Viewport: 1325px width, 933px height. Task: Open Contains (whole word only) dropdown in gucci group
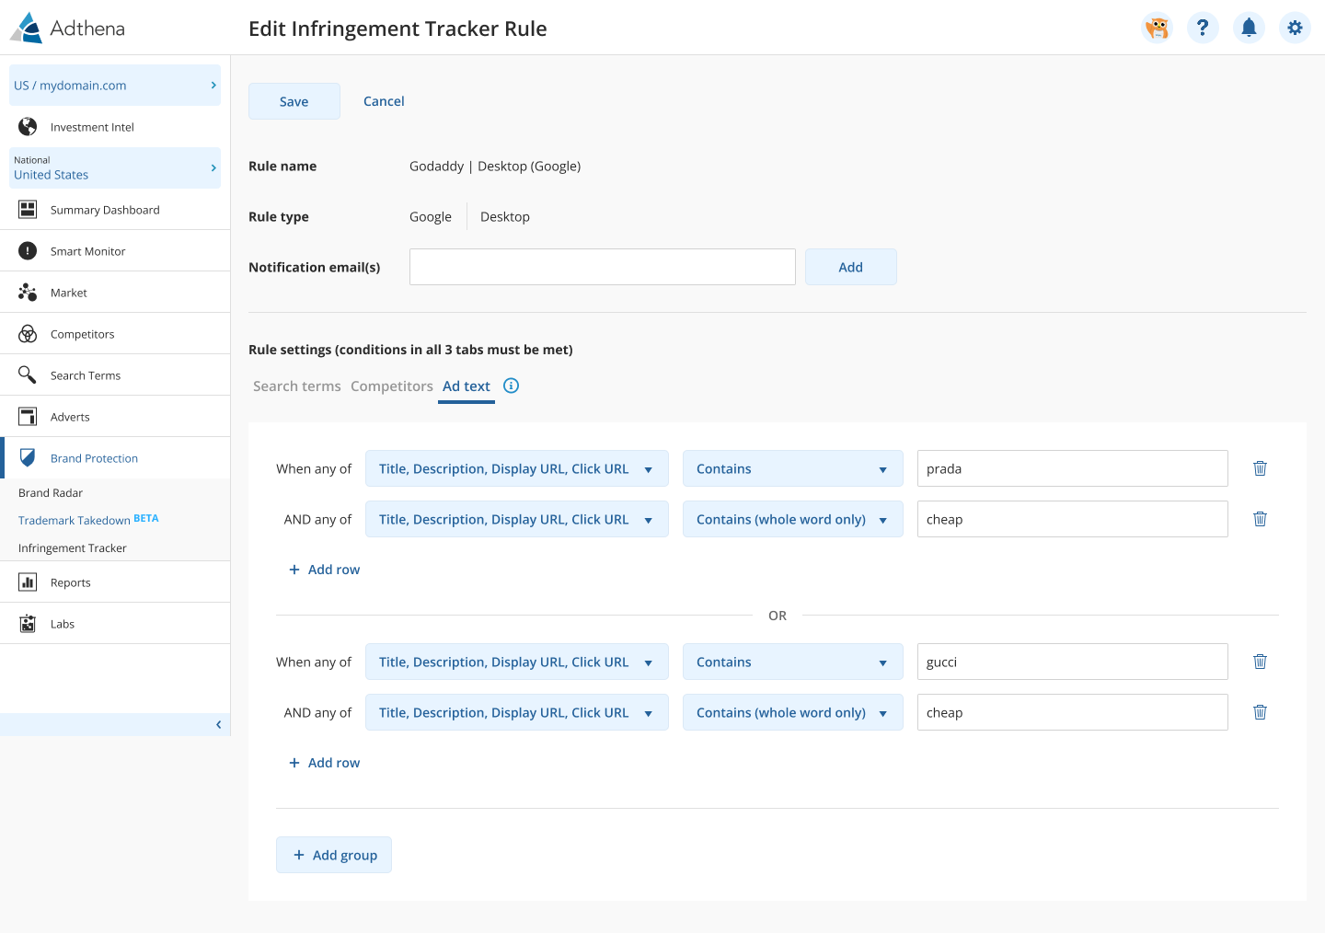click(792, 712)
